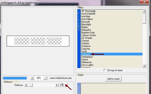Click the Defocus value input field
The height and width of the screenshot is (94, 151).
pos(64,85)
